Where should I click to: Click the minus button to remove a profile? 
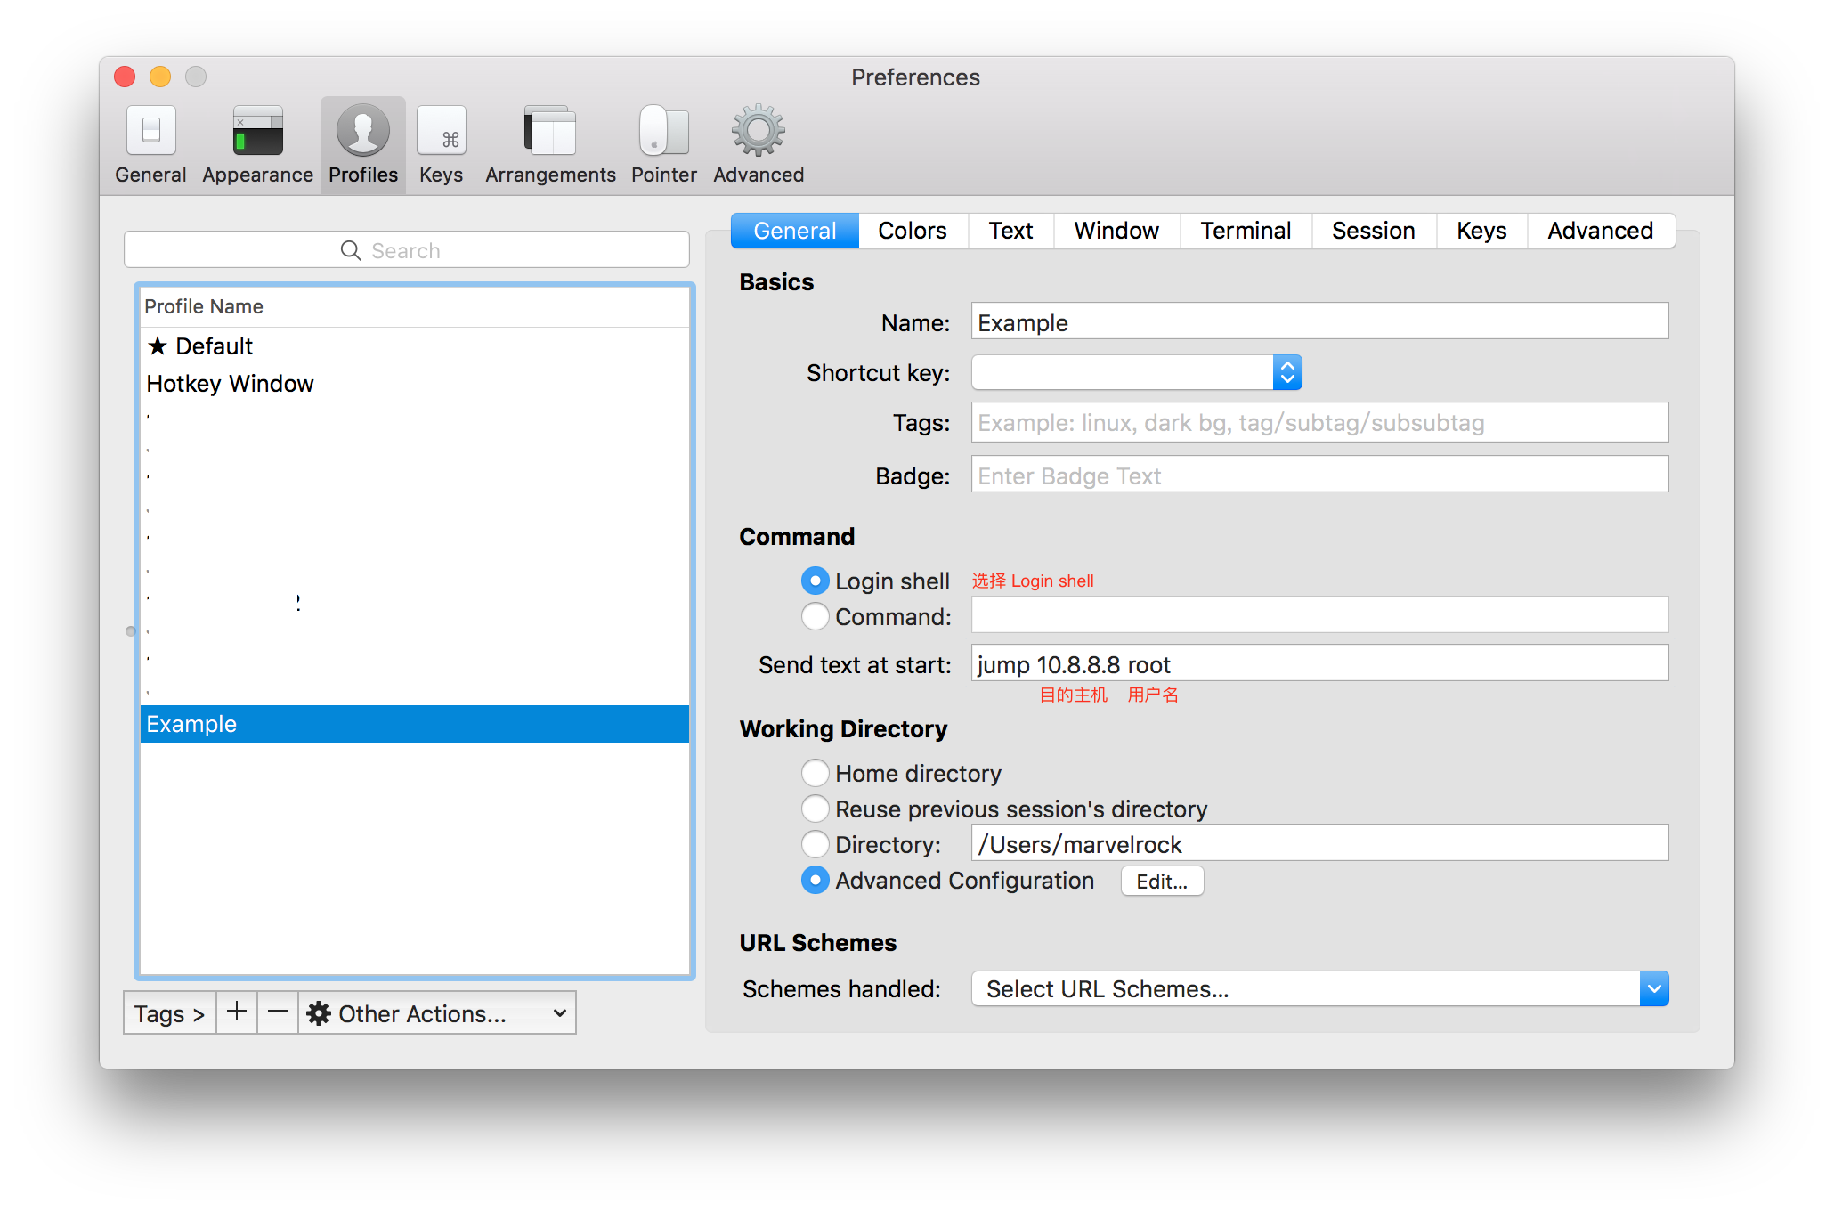tap(278, 1012)
